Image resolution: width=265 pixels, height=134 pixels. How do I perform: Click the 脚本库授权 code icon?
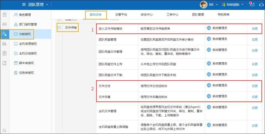coord(16,63)
